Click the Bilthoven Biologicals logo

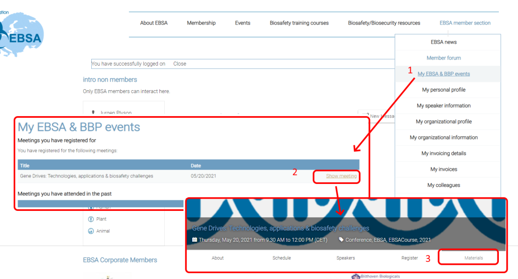[x=375, y=277]
